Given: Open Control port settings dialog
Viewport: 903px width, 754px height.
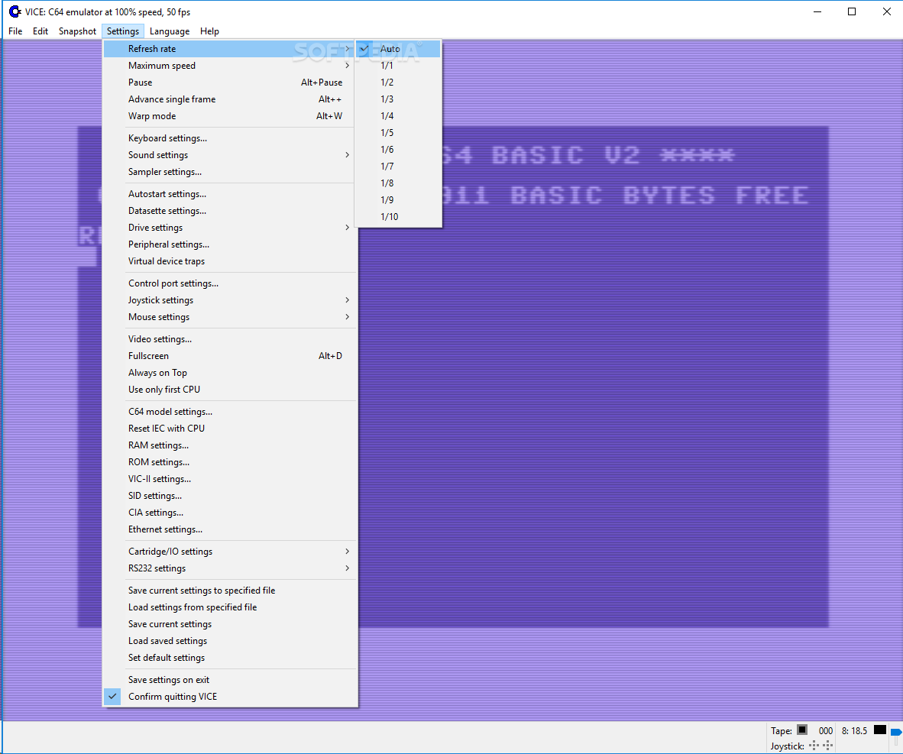Looking at the screenshot, I should click(231, 283).
